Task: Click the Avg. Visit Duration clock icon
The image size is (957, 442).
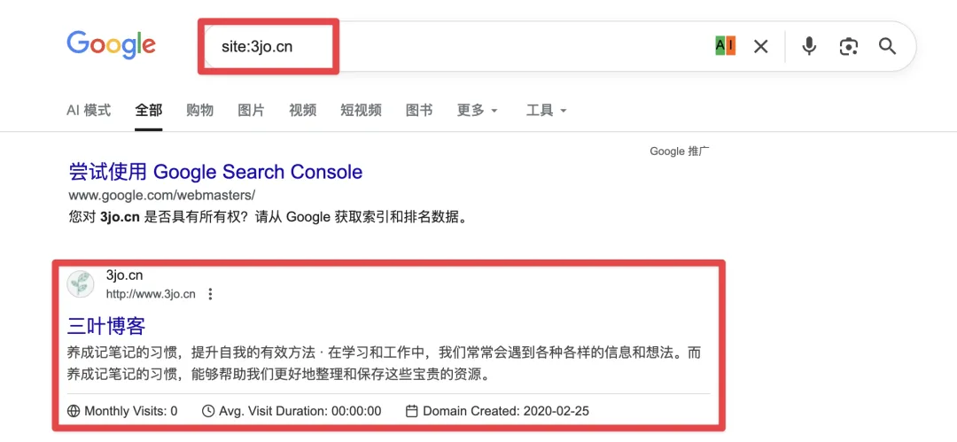Action: (x=208, y=411)
